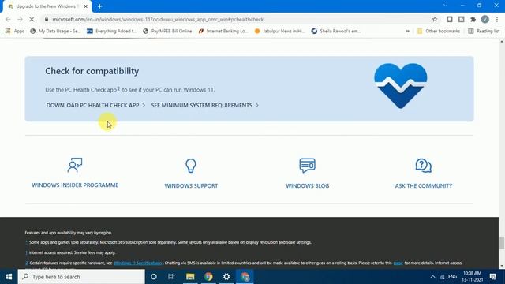Click Download PC Health Check App link
The width and height of the screenshot is (505, 284).
click(95, 105)
